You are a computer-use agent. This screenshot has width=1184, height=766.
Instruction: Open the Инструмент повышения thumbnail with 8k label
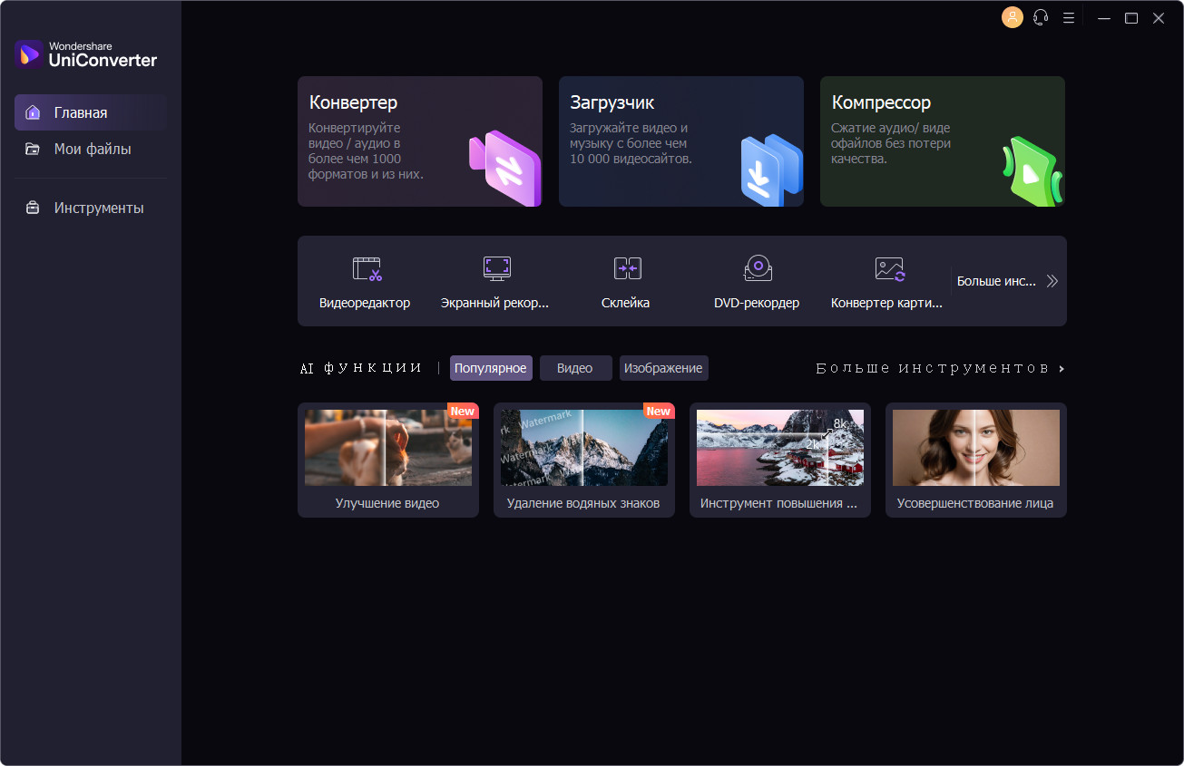[780, 448]
